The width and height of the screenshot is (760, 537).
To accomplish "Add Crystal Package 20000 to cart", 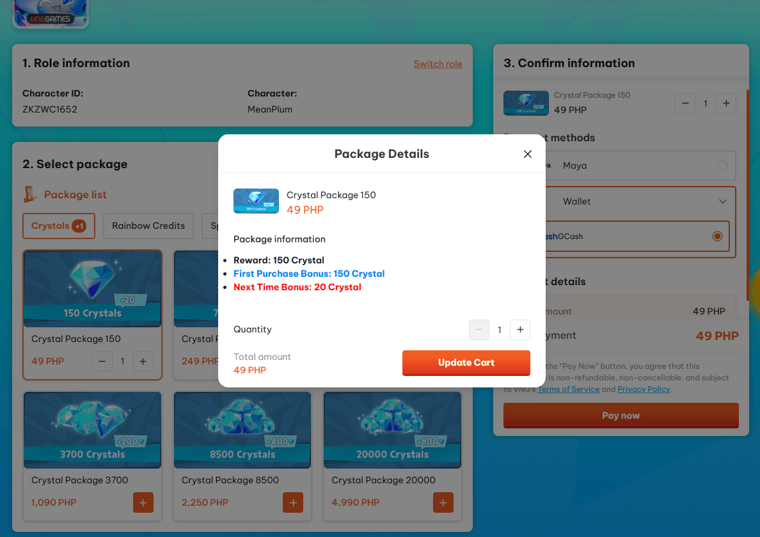I will [x=443, y=502].
